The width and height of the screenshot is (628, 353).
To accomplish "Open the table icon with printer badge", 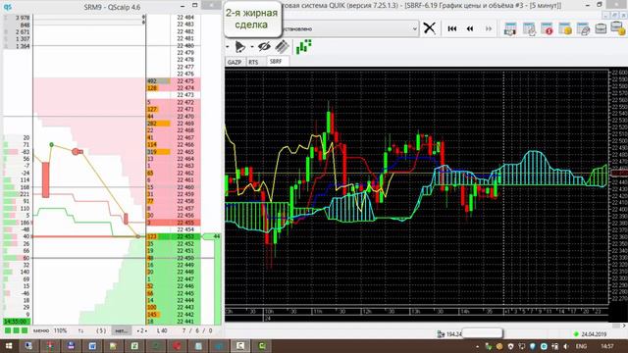I will [x=583, y=28].
